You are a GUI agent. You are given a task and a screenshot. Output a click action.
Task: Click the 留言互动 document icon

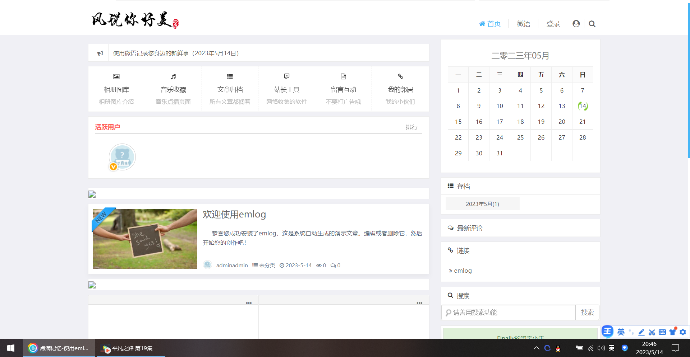coord(344,76)
